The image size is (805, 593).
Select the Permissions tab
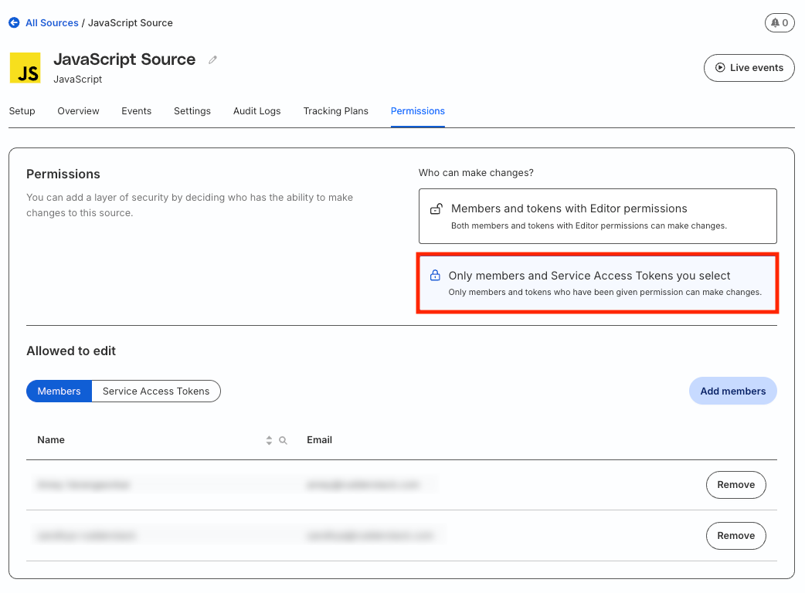[417, 111]
